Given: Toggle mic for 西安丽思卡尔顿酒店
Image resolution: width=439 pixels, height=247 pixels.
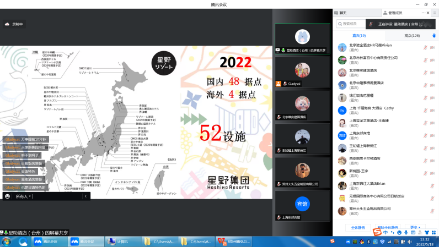Looking at the screenshot, I should click(x=425, y=161).
